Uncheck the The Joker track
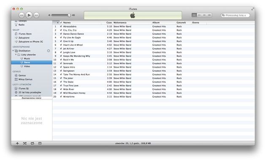 coord(61,78)
